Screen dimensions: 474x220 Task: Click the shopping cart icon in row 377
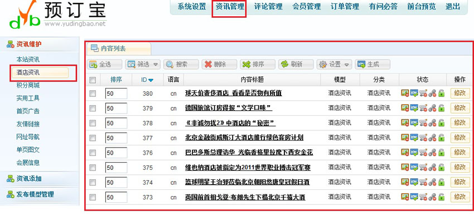tap(423, 138)
